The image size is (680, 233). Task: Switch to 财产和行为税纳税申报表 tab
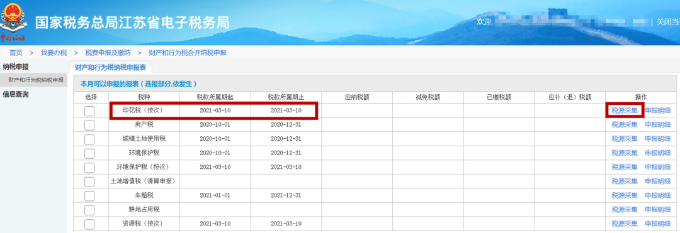pyautogui.click(x=110, y=67)
